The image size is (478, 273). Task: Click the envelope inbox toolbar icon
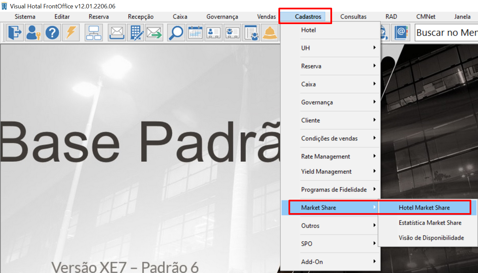pyautogui.click(x=117, y=33)
